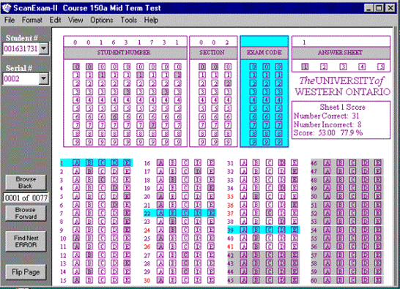The image size is (400, 289).
Task: Click the Flip Page button
Action: pyautogui.click(x=26, y=272)
